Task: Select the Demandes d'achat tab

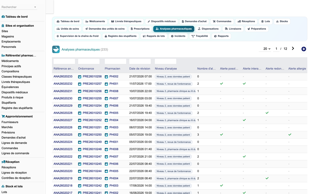Action: (x=194, y=21)
